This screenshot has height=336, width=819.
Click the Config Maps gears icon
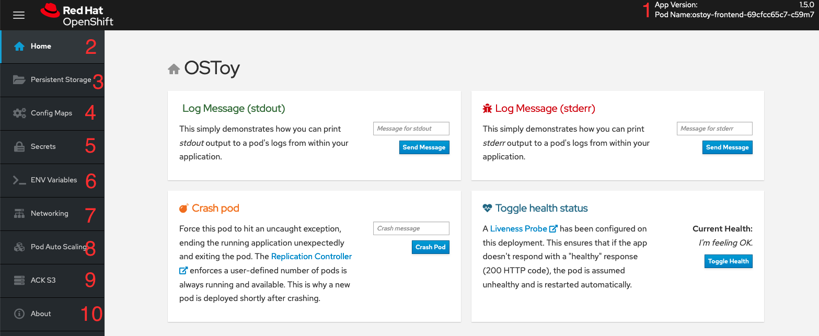click(x=19, y=113)
